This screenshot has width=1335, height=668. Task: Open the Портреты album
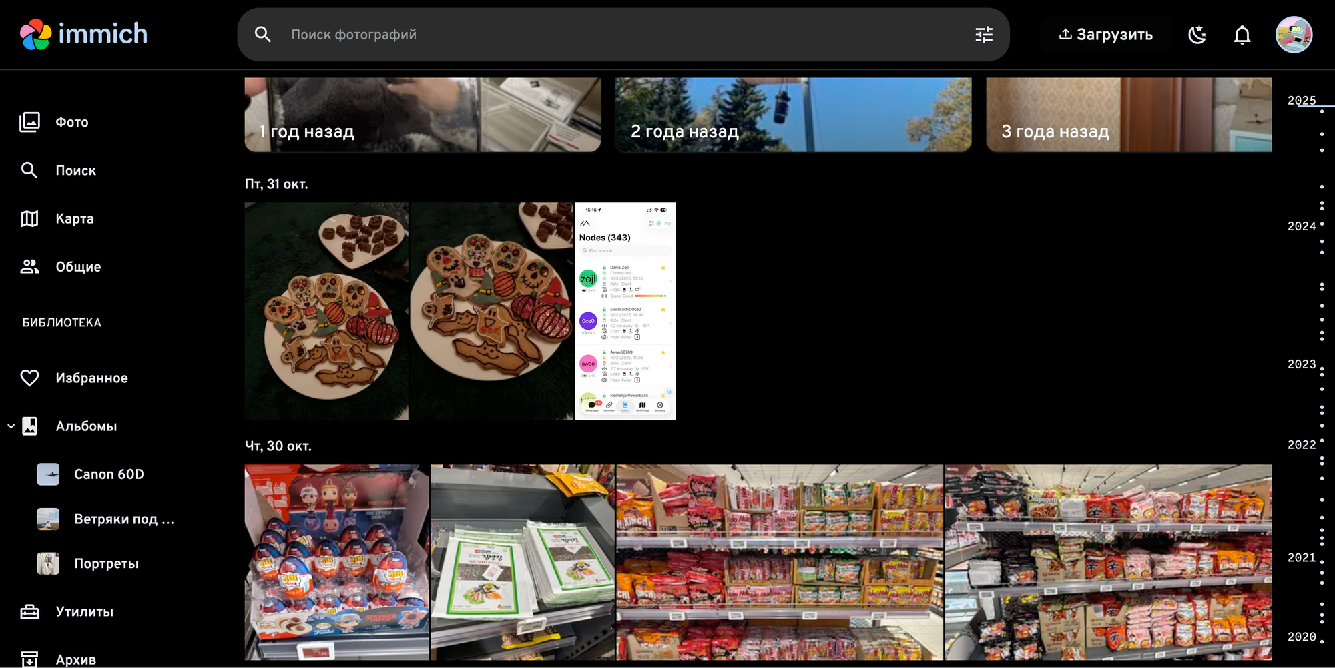[x=106, y=563]
